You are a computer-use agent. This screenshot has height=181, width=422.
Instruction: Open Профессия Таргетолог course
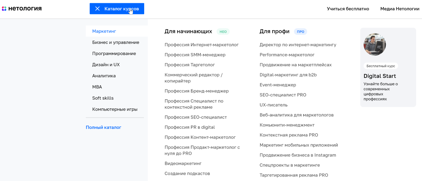tap(190, 65)
